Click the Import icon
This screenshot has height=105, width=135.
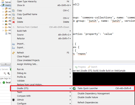(x=13, y=44)
